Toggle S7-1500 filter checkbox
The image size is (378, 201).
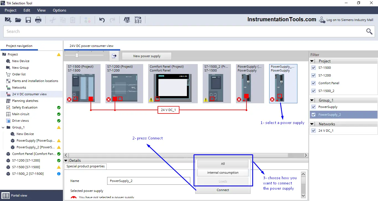tap(313, 68)
